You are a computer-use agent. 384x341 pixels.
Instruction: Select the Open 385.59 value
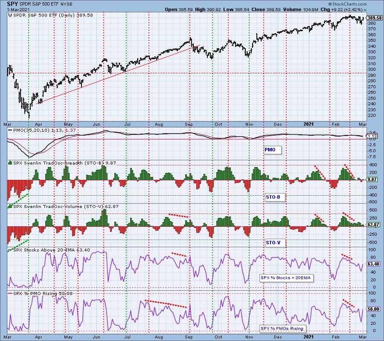(x=179, y=9)
